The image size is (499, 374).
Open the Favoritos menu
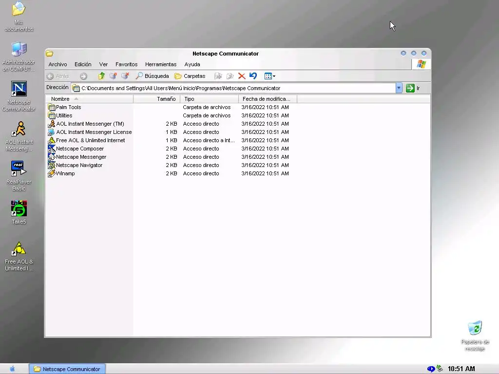(x=126, y=64)
